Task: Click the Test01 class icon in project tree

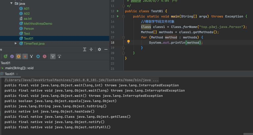Action: (21, 38)
